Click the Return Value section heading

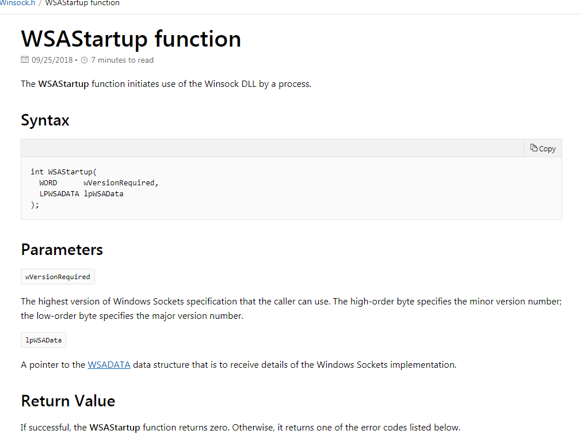68,401
